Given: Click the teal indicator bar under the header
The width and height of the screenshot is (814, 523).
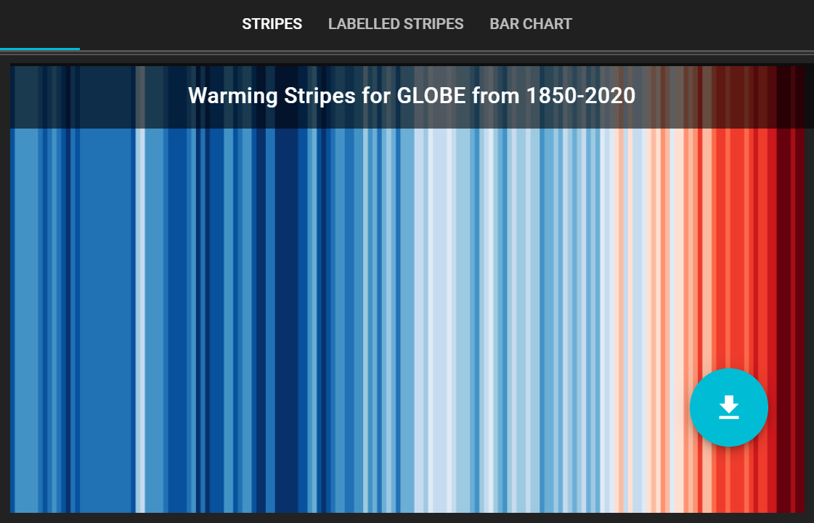Looking at the screenshot, I should (40, 49).
